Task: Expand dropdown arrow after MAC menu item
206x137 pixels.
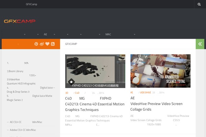Action: [134, 34]
